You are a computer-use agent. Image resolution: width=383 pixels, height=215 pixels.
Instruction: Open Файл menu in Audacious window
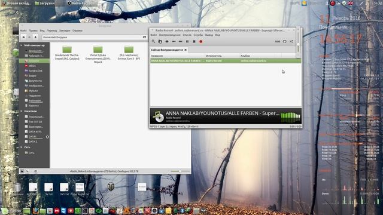coord(154,35)
